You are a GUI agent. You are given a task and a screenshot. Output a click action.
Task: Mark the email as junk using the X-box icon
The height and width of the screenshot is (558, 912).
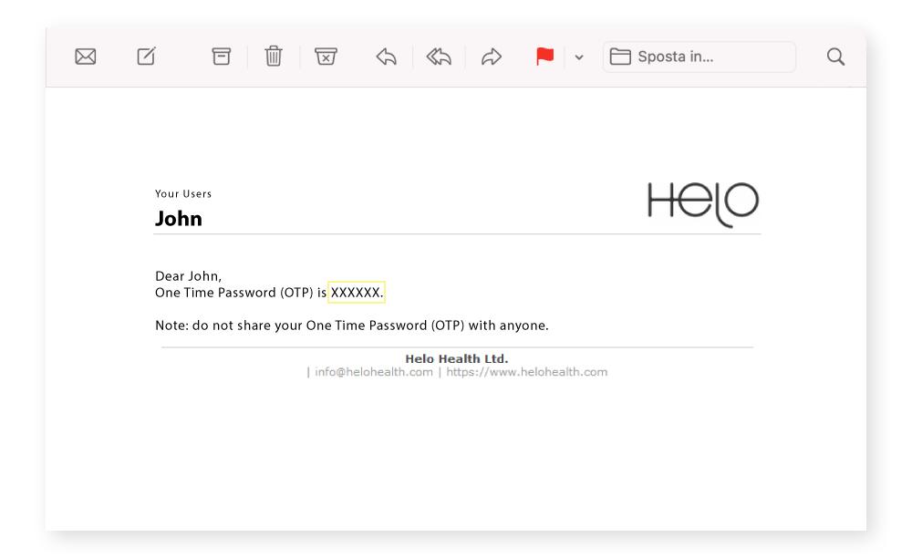tap(325, 57)
